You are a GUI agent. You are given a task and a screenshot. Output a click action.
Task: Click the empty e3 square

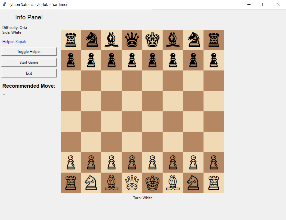[x=152, y=142]
